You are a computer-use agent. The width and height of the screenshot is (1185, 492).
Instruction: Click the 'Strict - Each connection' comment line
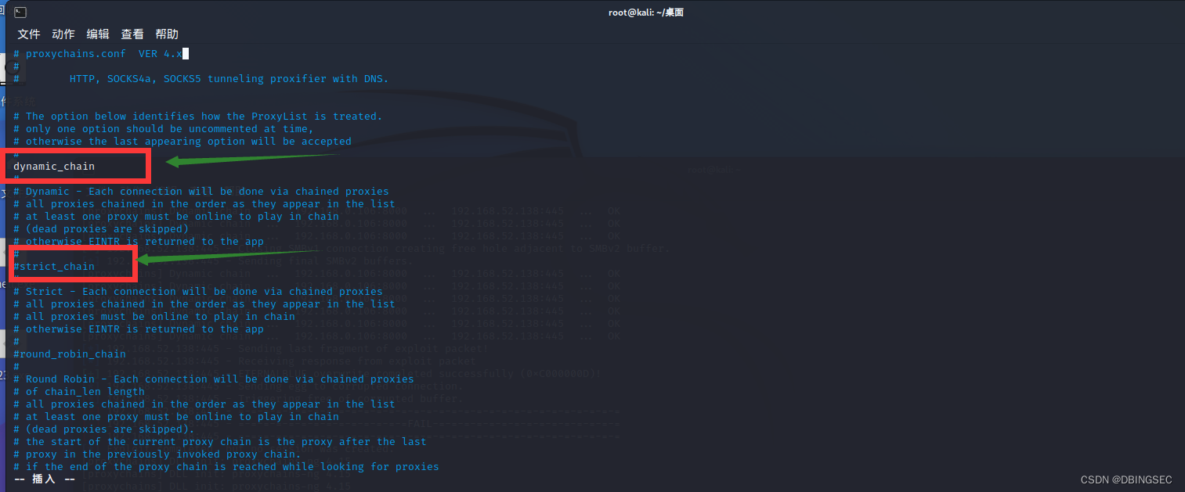[x=198, y=292]
